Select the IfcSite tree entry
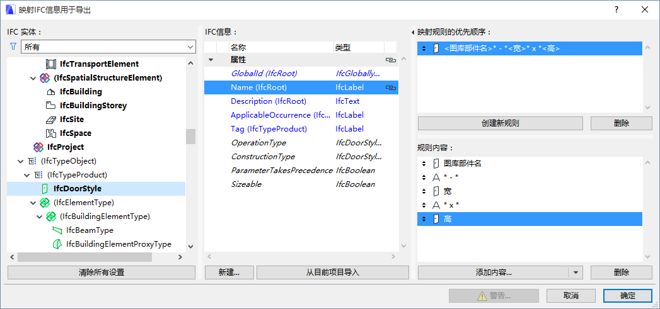This screenshot has width=660, height=309. [x=72, y=120]
